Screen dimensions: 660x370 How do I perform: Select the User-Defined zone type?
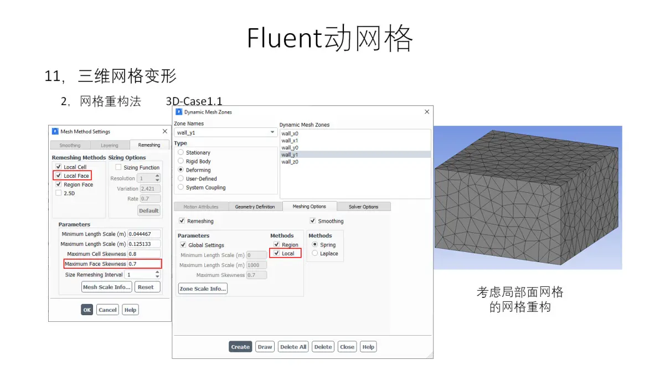point(181,178)
